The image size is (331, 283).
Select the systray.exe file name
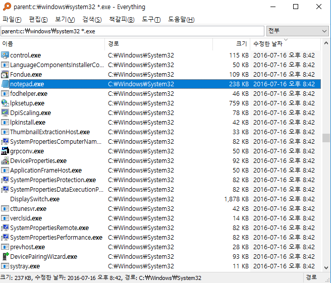coord(25,266)
